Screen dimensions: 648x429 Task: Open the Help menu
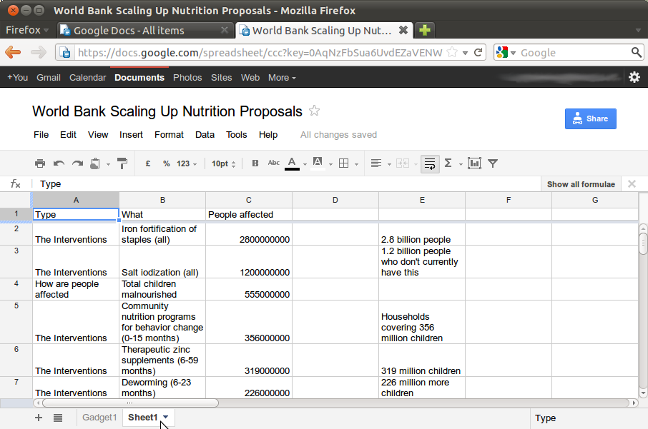pos(268,135)
